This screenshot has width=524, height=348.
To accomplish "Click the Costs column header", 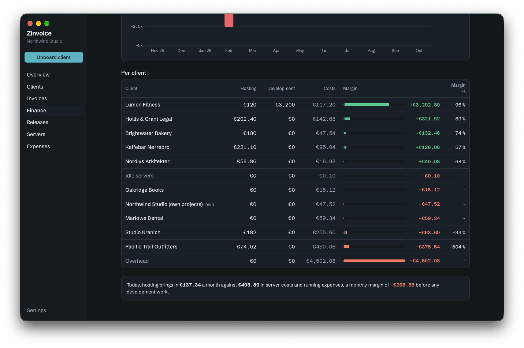I will [330, 89].
